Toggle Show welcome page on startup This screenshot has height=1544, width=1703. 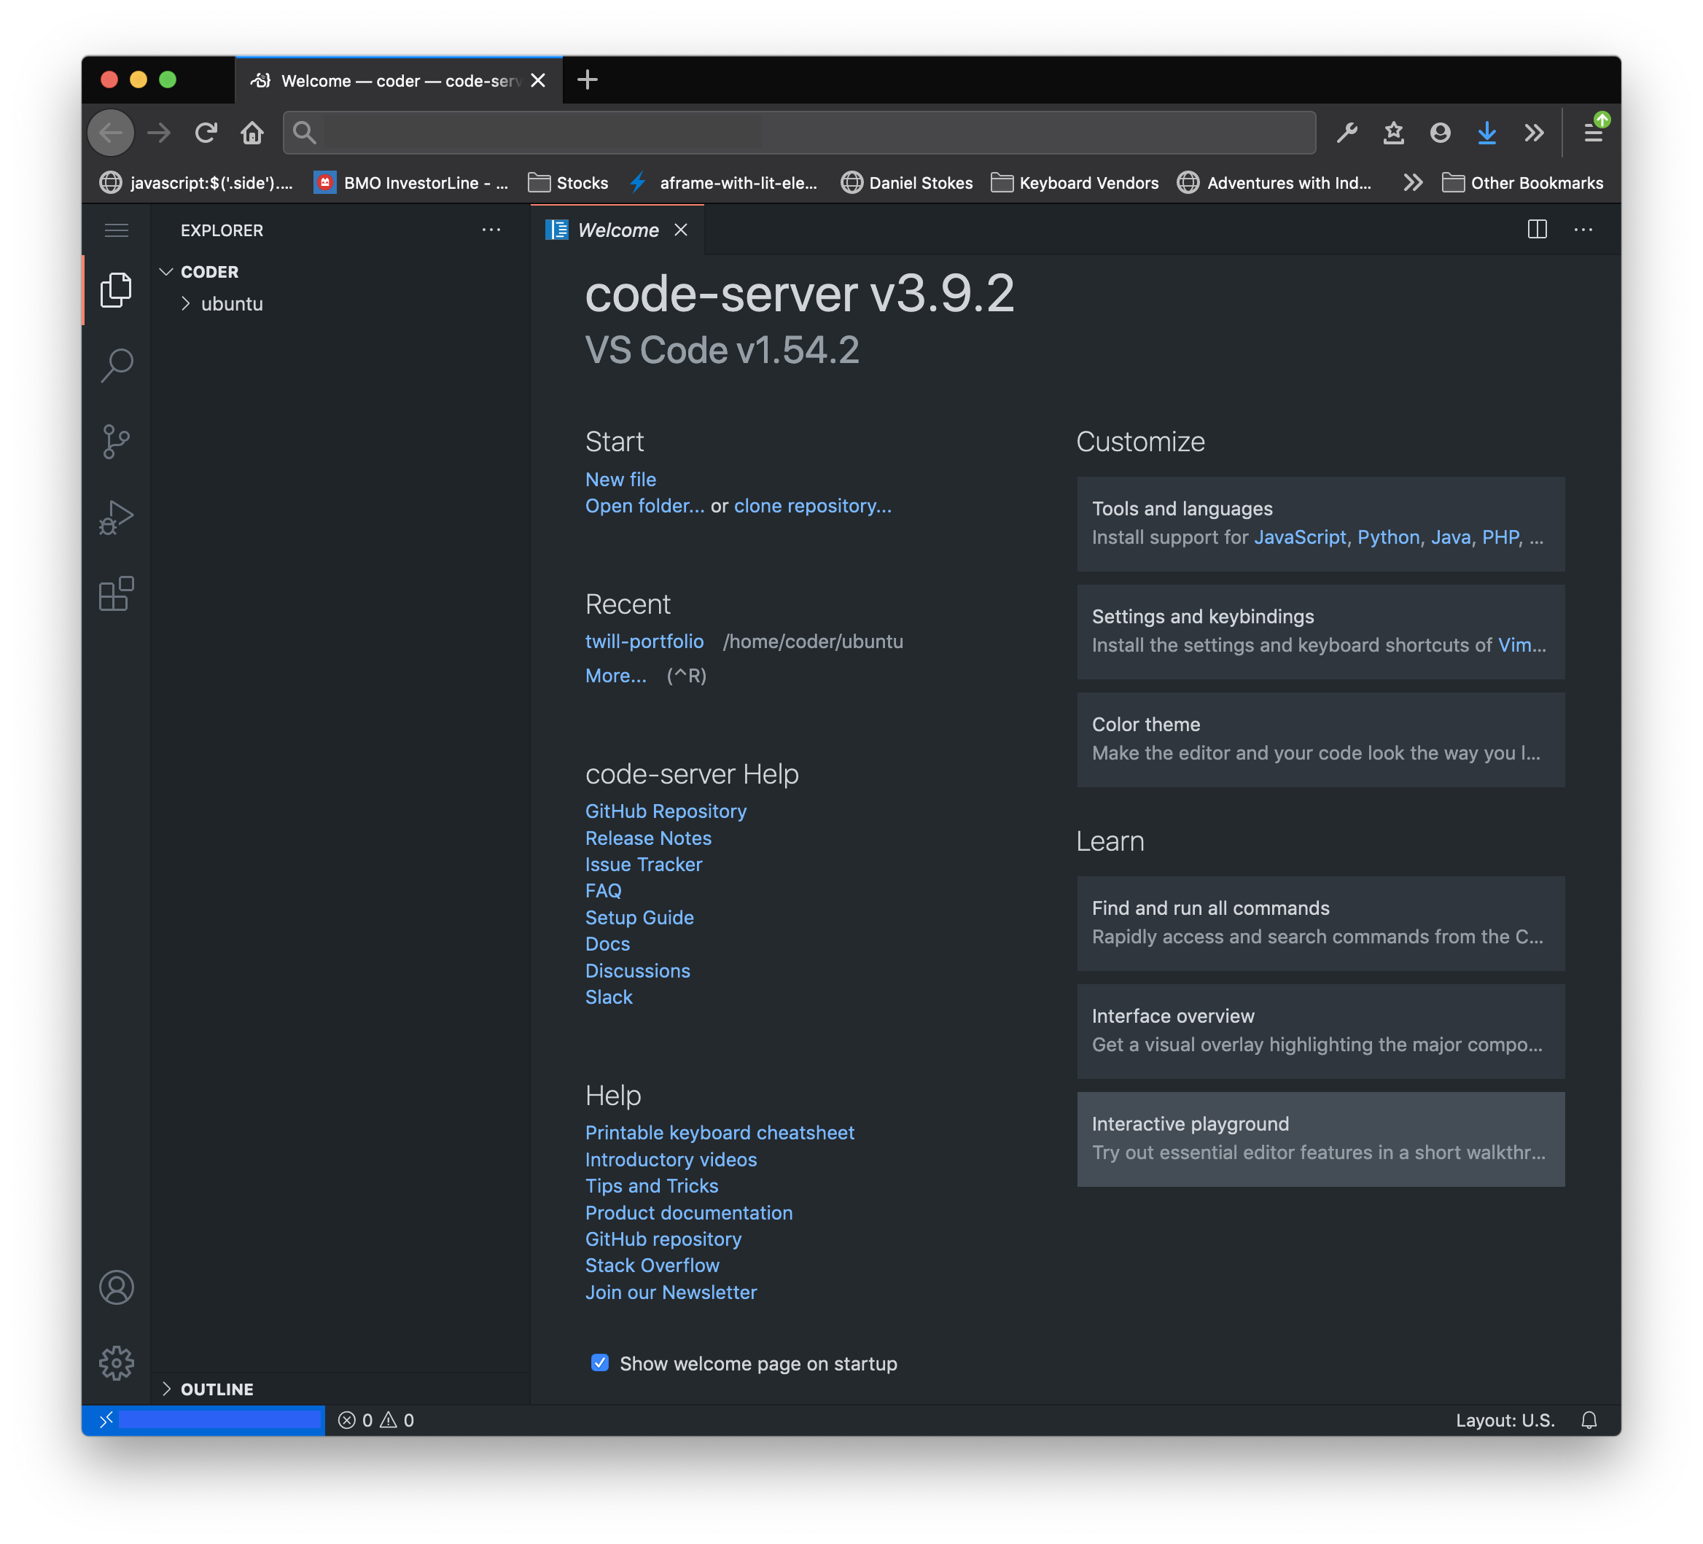coord(600,1362)
